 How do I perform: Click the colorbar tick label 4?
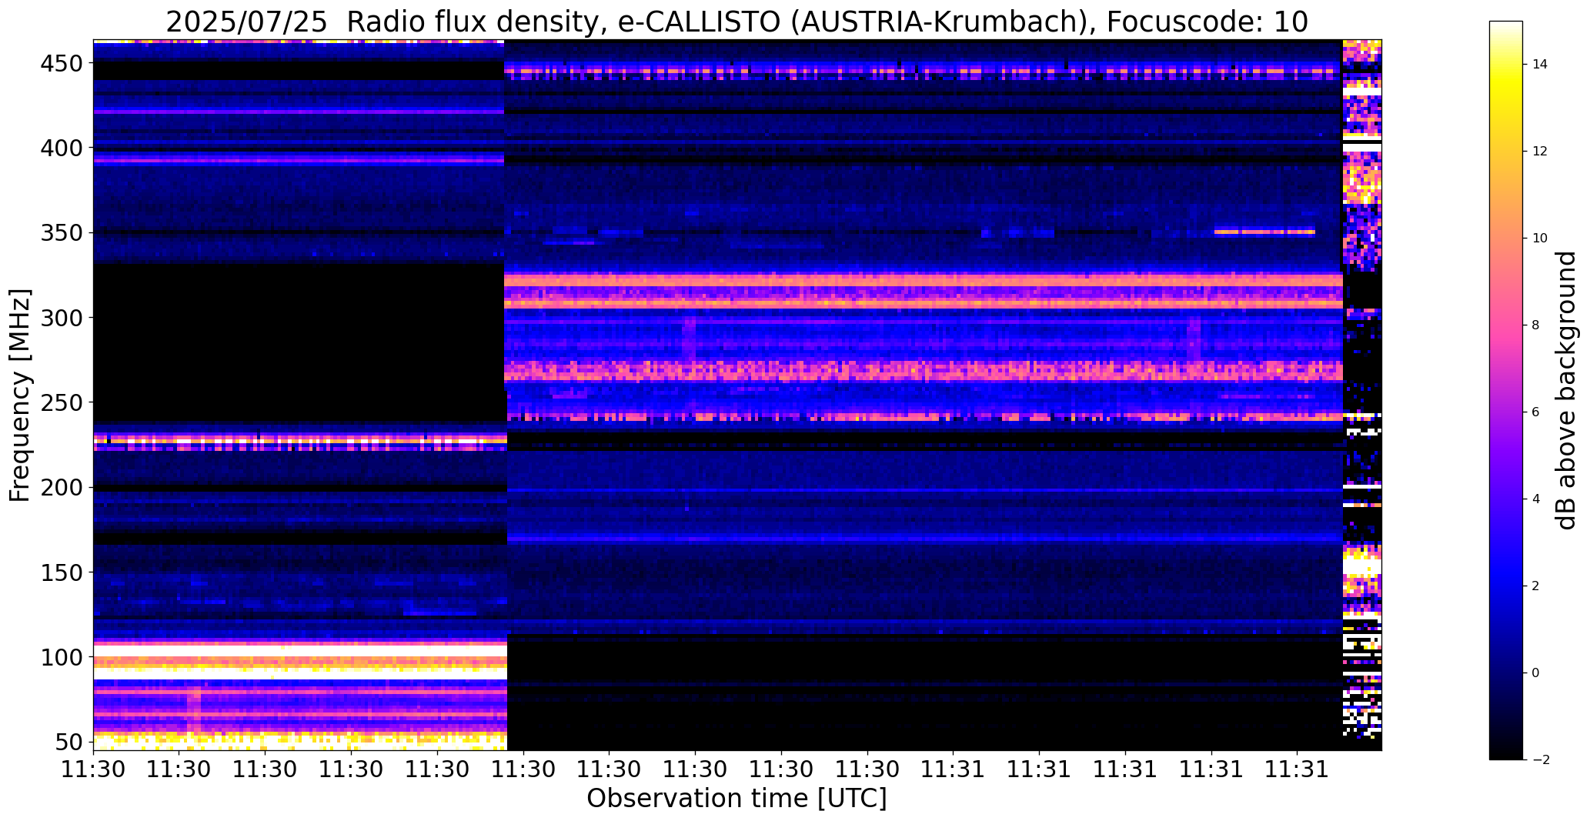[x=1536, y=499]
